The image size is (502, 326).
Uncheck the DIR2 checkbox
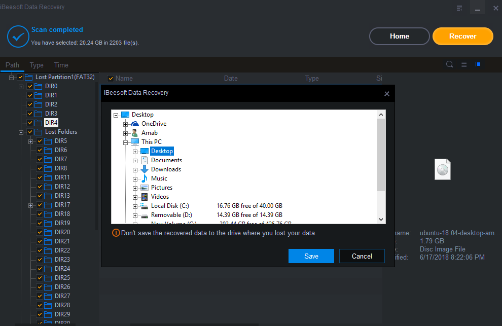click(30, 104)
